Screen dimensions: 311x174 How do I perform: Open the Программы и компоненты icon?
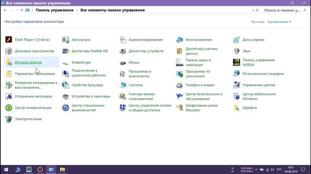coord(122,73)
